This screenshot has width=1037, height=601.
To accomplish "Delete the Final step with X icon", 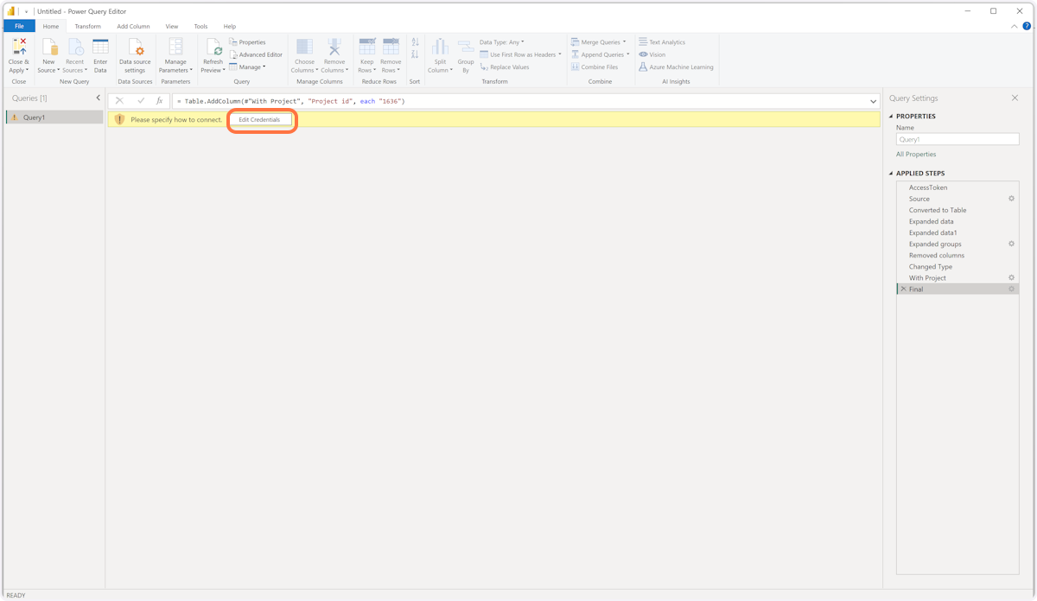I will pyautogui.click(x=904, y=289).
